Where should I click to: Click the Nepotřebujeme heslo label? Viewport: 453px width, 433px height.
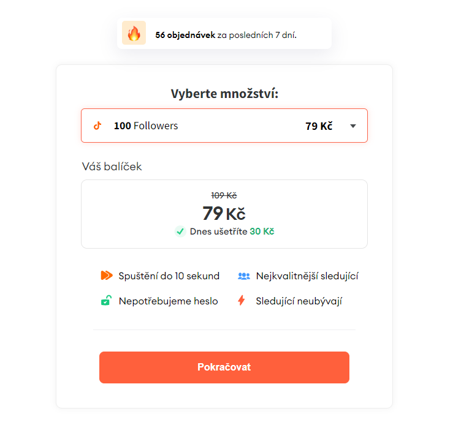coord(168,301)
